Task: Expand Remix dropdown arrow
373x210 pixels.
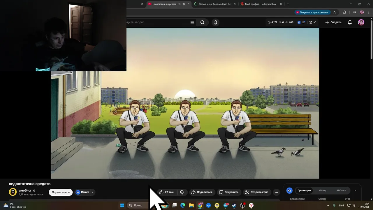Action: tap(93, 192)
